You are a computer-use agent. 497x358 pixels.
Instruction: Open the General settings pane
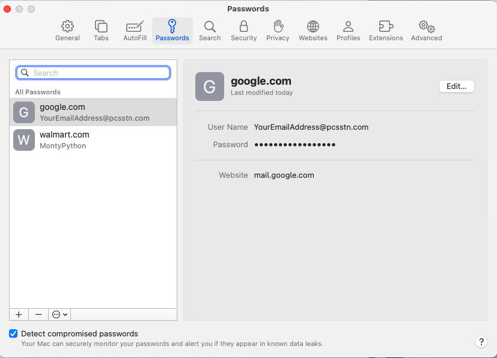(67, 31)
